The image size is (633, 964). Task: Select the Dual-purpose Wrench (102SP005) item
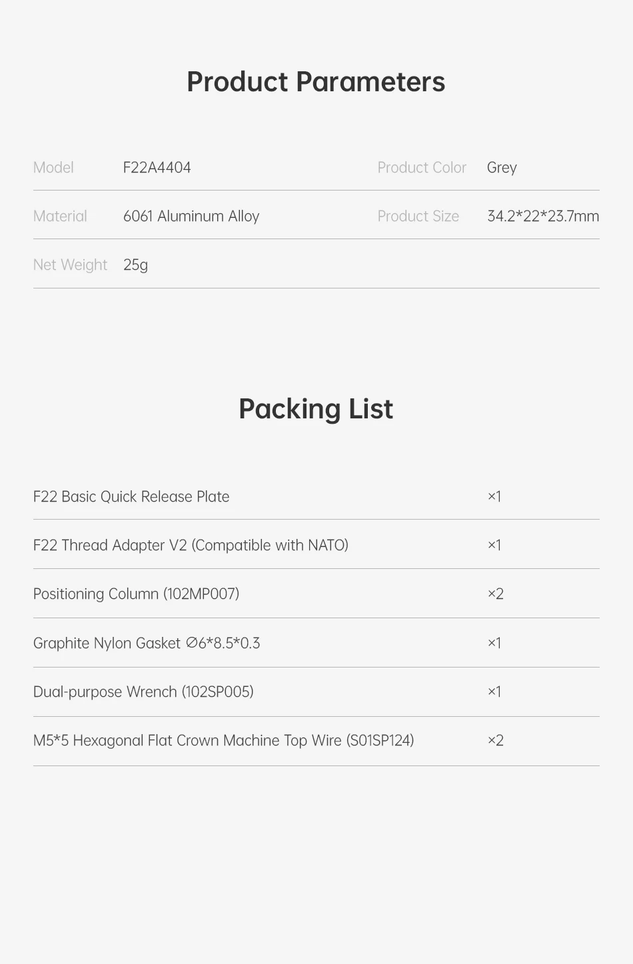143,692
